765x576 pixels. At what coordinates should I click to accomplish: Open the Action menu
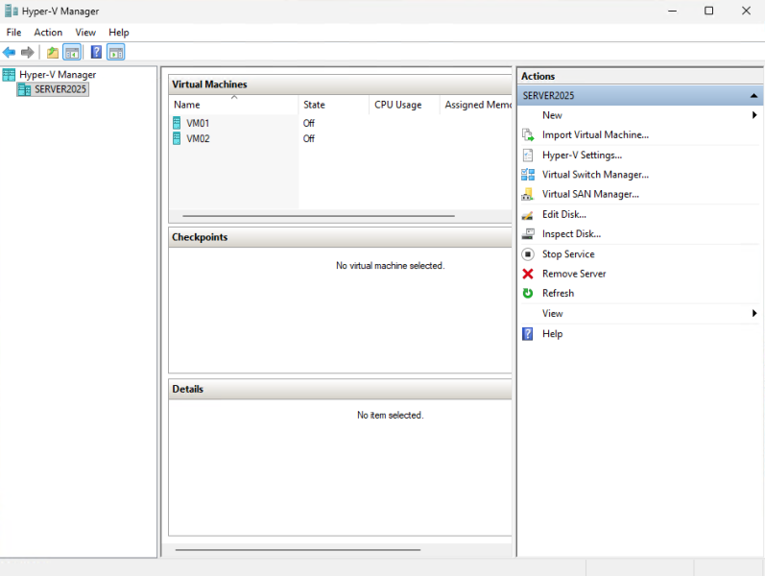pyautogui.click(x=48, y=33)
